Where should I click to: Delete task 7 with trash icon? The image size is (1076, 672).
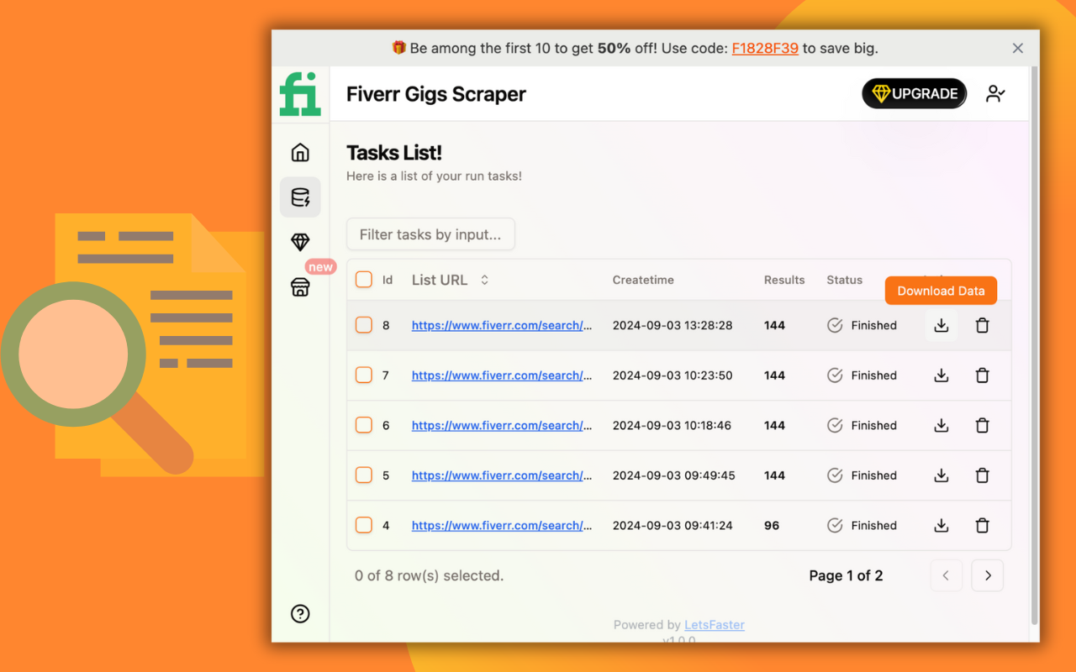(x=982, y=375)
